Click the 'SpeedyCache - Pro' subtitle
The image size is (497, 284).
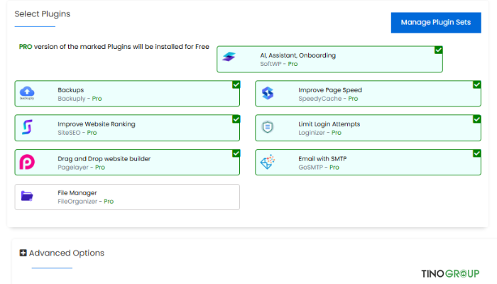click(x=328, y=99)
